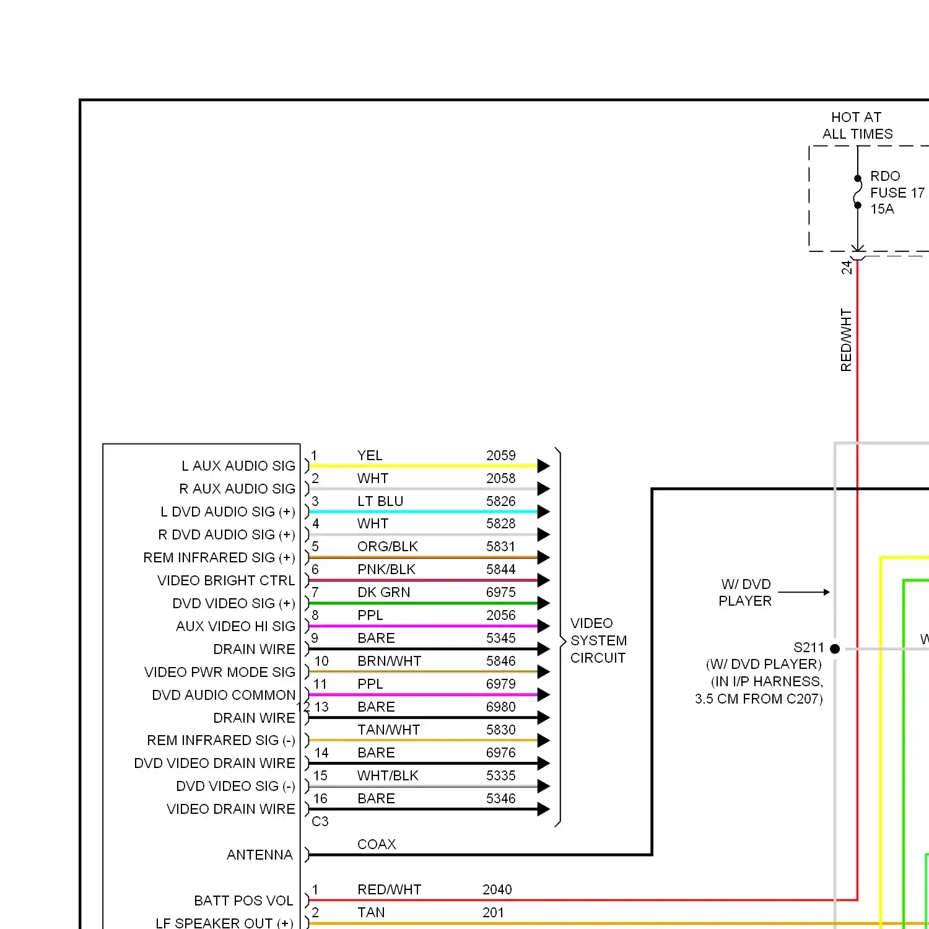
Task: Click the VIDEO DRAIN WIRE label
Action: click(231, 809)
